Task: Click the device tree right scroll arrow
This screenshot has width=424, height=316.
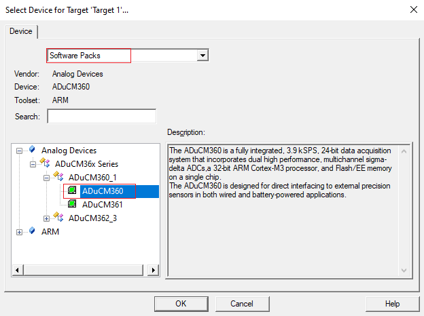Action: pyautogui.click(x=154, y=270)
